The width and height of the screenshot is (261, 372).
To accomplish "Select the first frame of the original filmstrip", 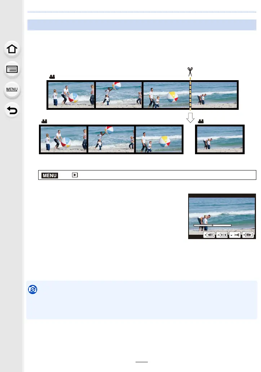I will click(71, 95).
